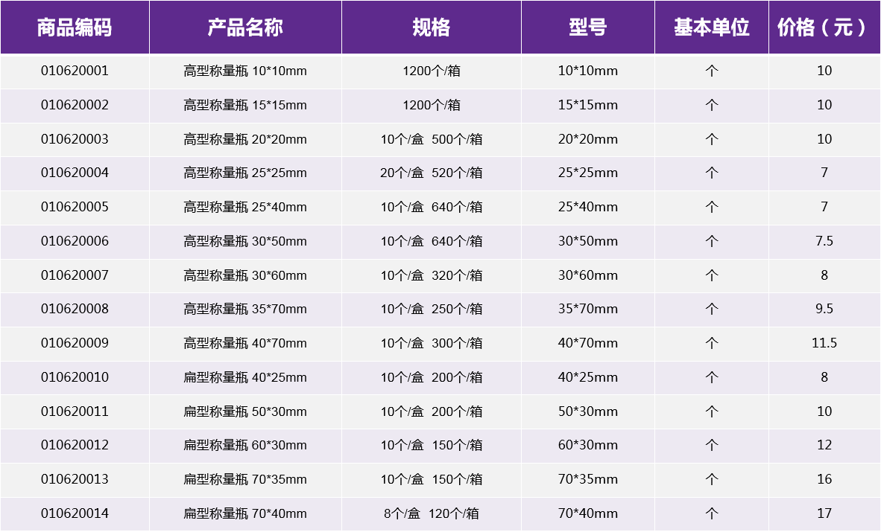
Task: Click the price 11.5 cell
Action: pyautogui.click(x=824, y=343)
